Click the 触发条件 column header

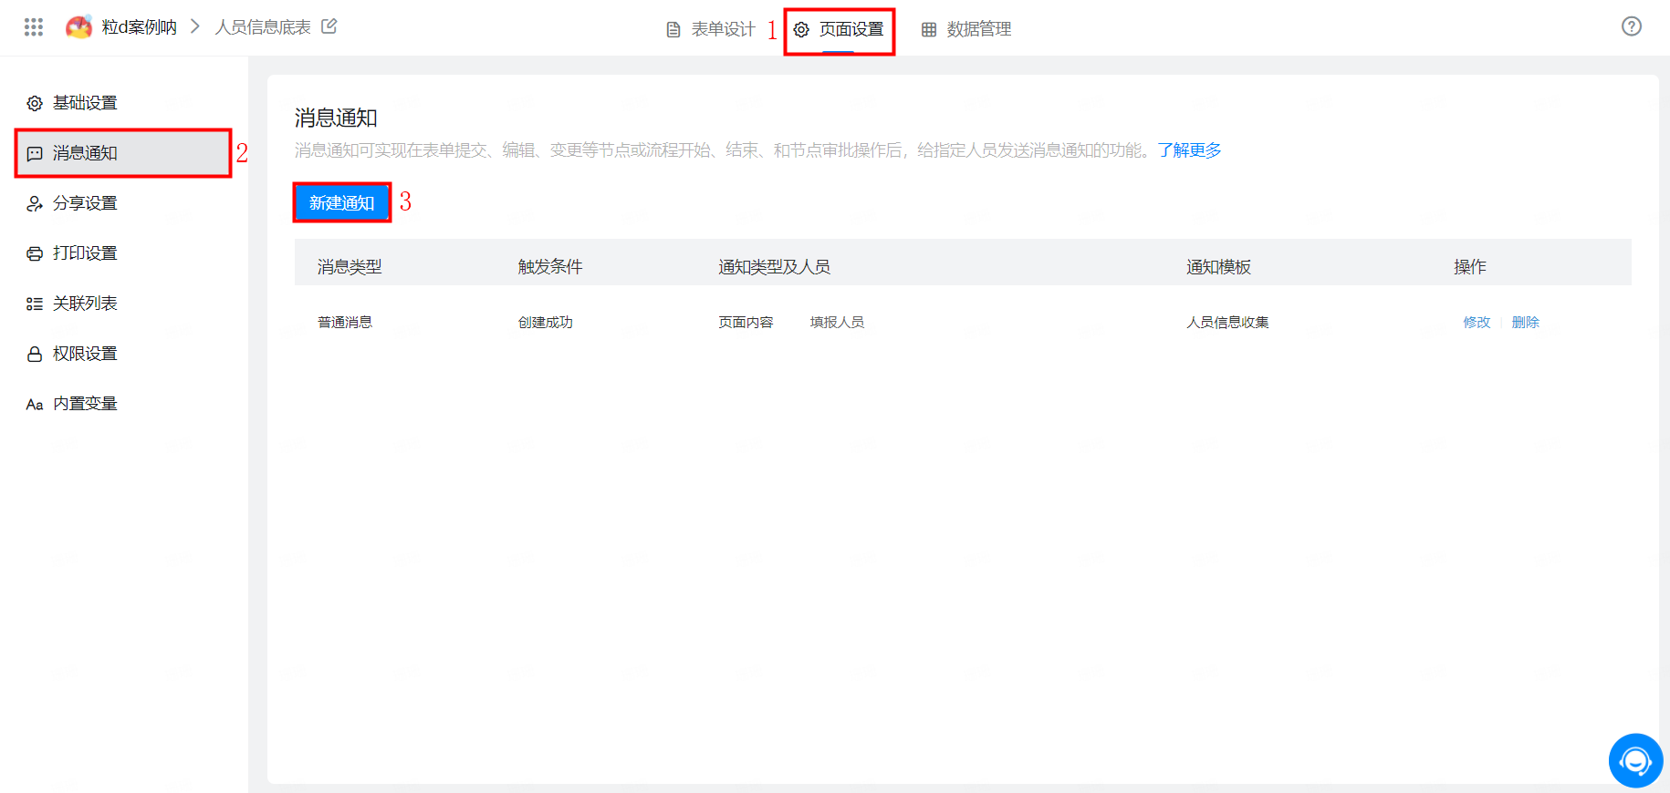point(550,266)
